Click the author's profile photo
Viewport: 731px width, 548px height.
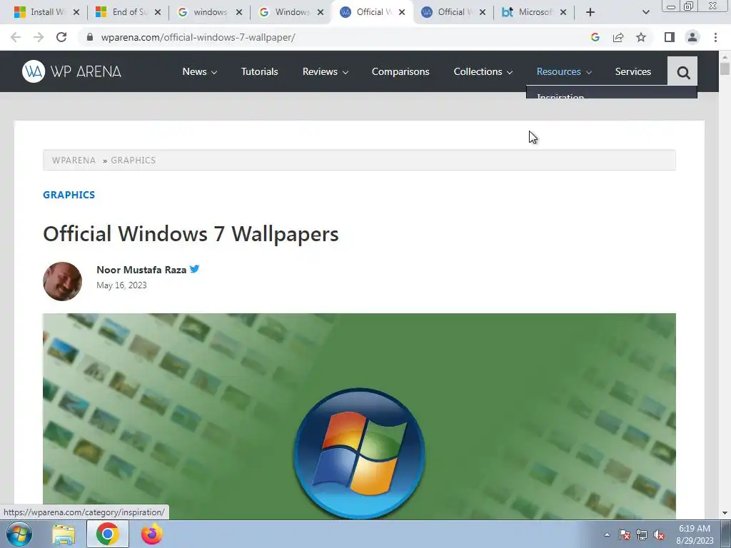coord(63,281)
